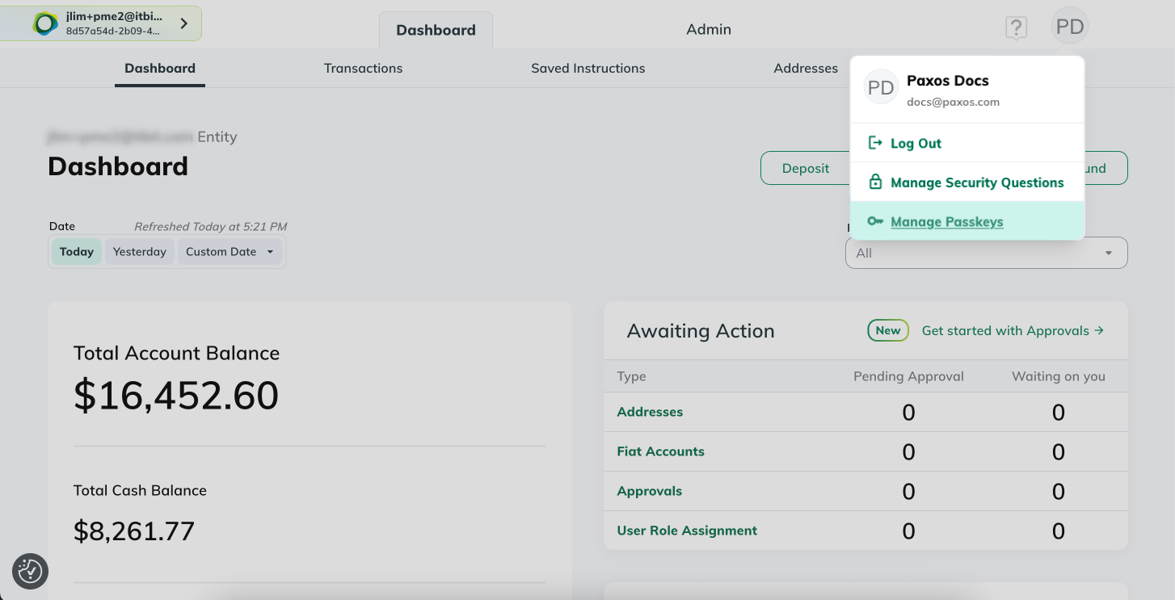The width and height of the screenshot is (1175, 600).
Task: Select the Today date filter
Action: [x=77, y=251]
